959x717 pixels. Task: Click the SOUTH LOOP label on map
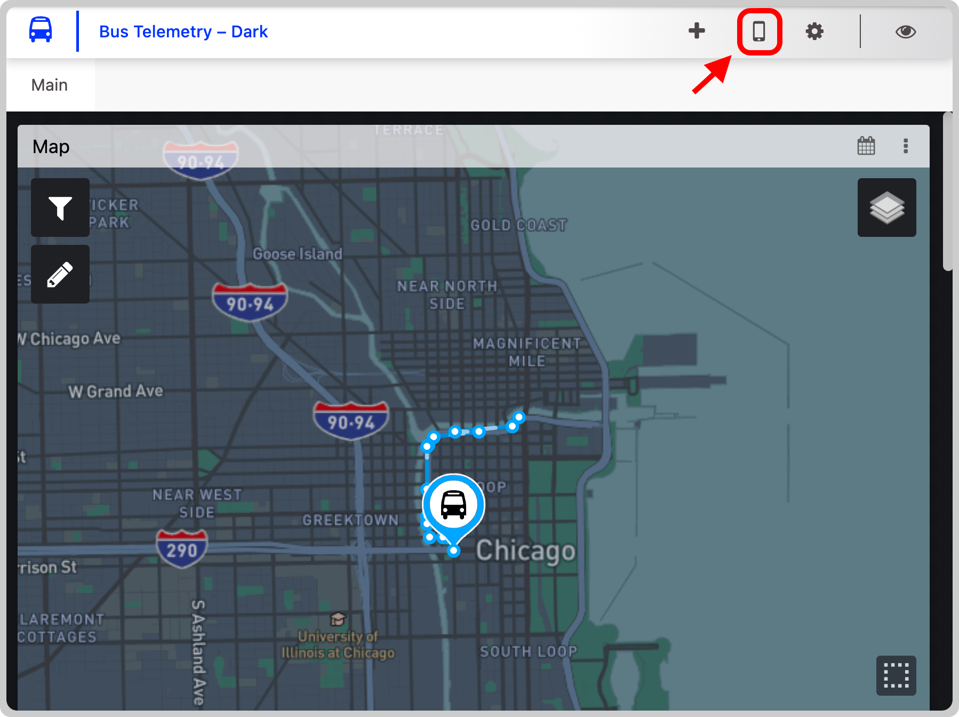pos(529,651)
